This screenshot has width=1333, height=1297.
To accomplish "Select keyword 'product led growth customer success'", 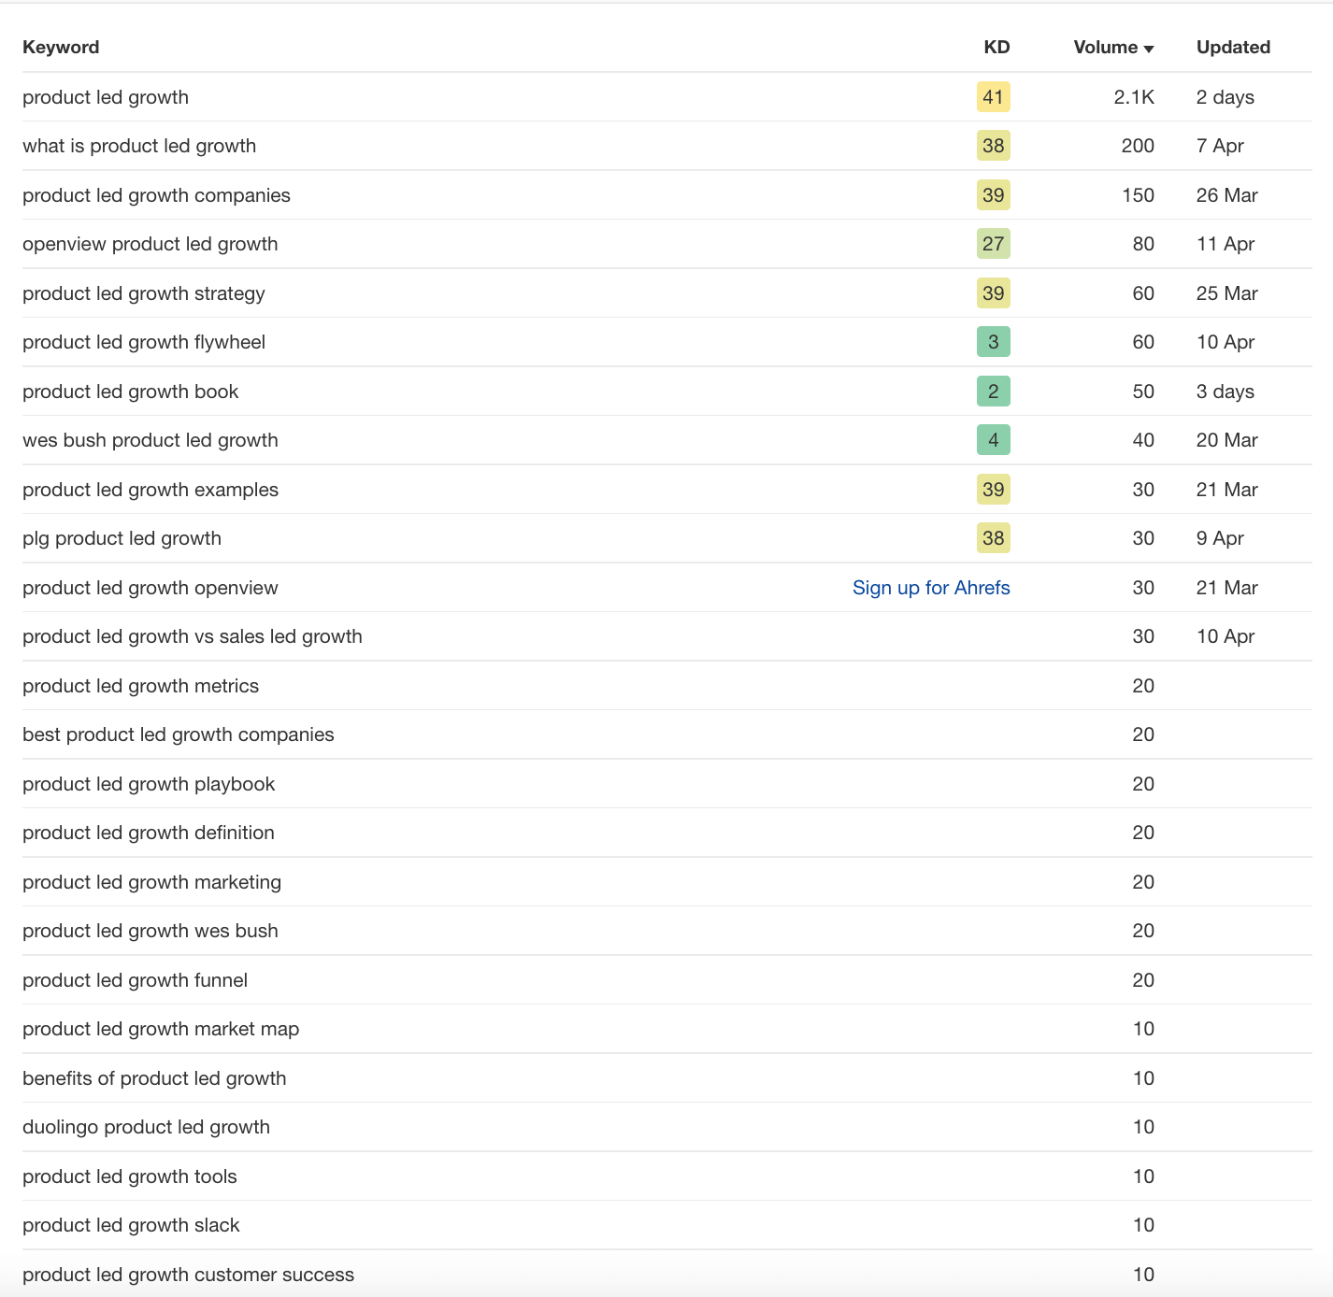I will tap(189, 1275).
